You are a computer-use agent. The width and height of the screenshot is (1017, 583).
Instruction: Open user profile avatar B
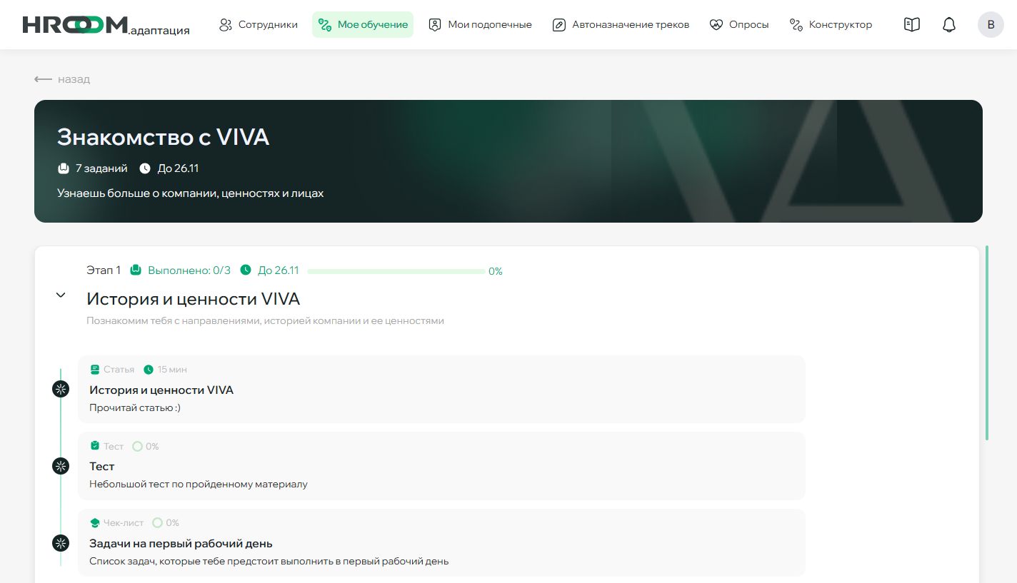click(990, 25)
